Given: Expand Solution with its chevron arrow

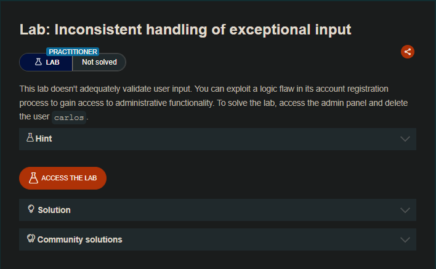Looking at the screenshot, I should pos(405,210).
